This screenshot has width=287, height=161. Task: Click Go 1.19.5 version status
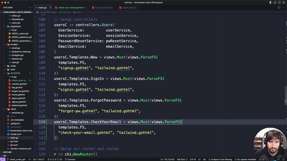39,159
